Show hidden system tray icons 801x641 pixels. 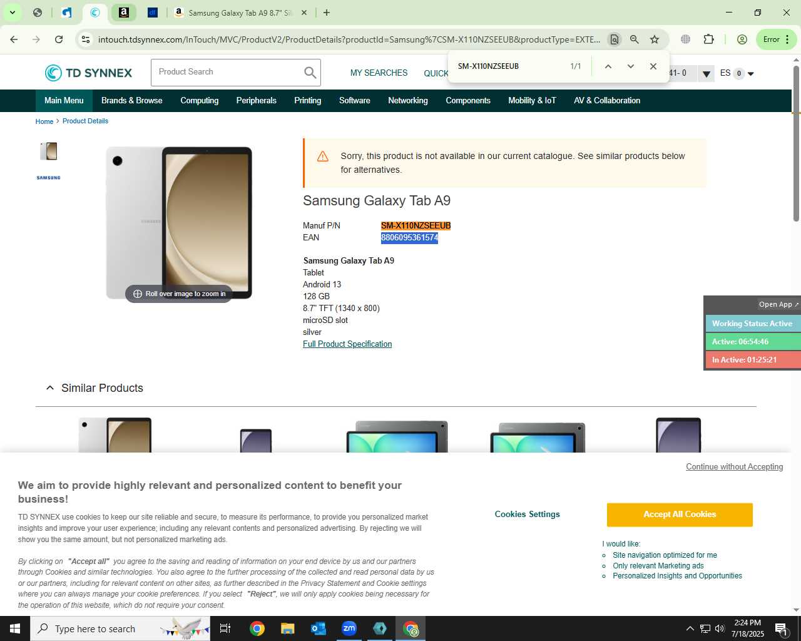[x=690, y=628]
